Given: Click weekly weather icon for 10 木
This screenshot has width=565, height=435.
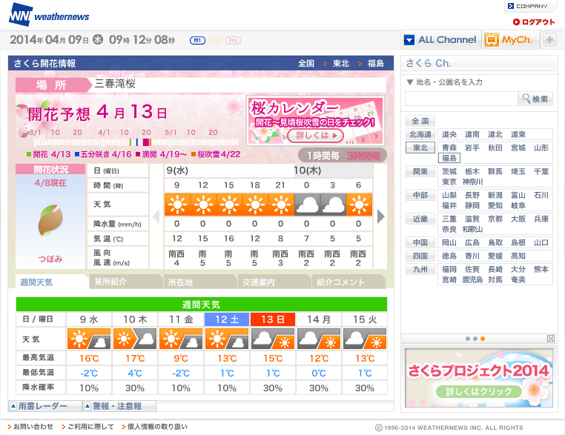Looking at the screenshot, I should [135, 339].
